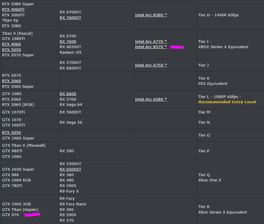Click the 'RX 590' entry
This screenshot has width=264, height=224.
(x=67, y=151)
